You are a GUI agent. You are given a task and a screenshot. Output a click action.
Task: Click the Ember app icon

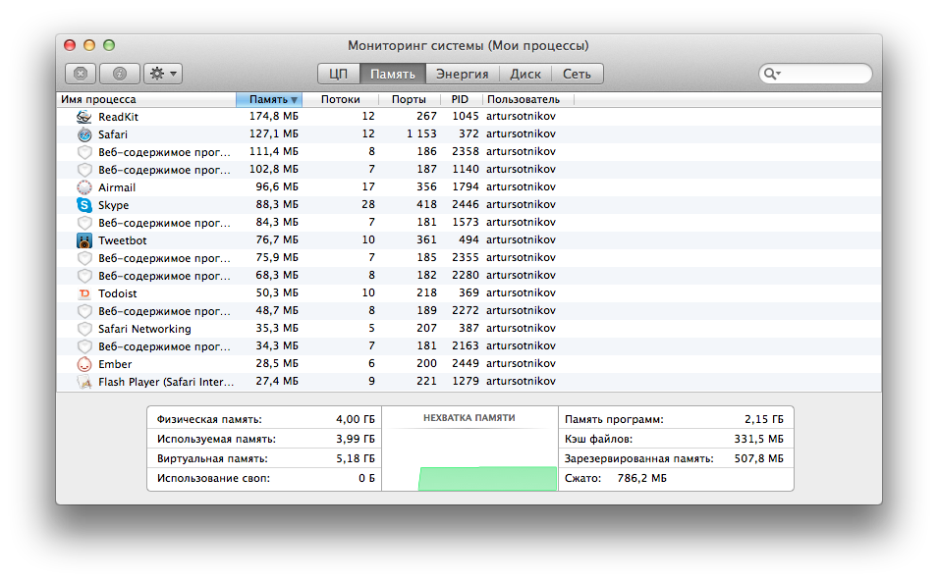point(84,364)
